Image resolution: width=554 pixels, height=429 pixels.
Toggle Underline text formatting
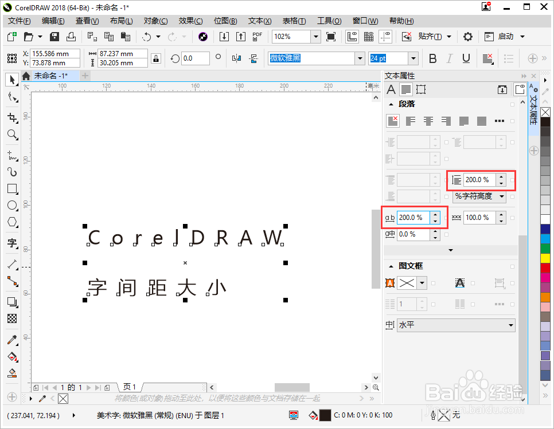466,58
